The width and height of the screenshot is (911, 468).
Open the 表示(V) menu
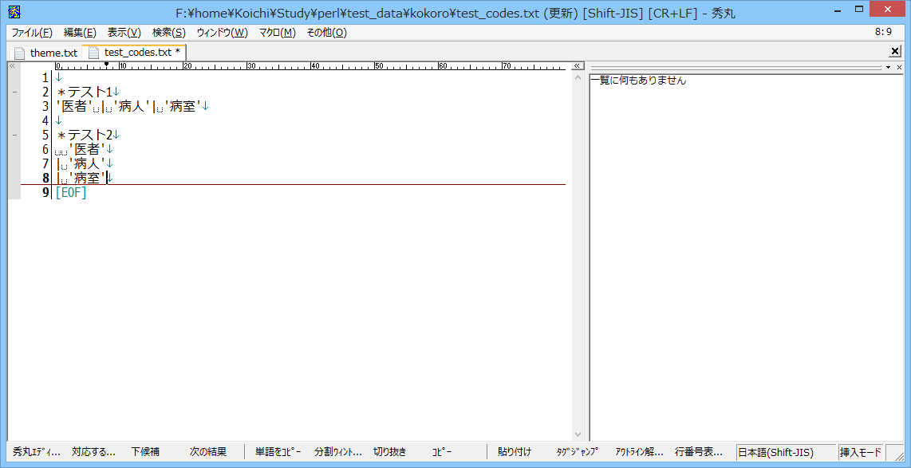[x=124, y=33]
